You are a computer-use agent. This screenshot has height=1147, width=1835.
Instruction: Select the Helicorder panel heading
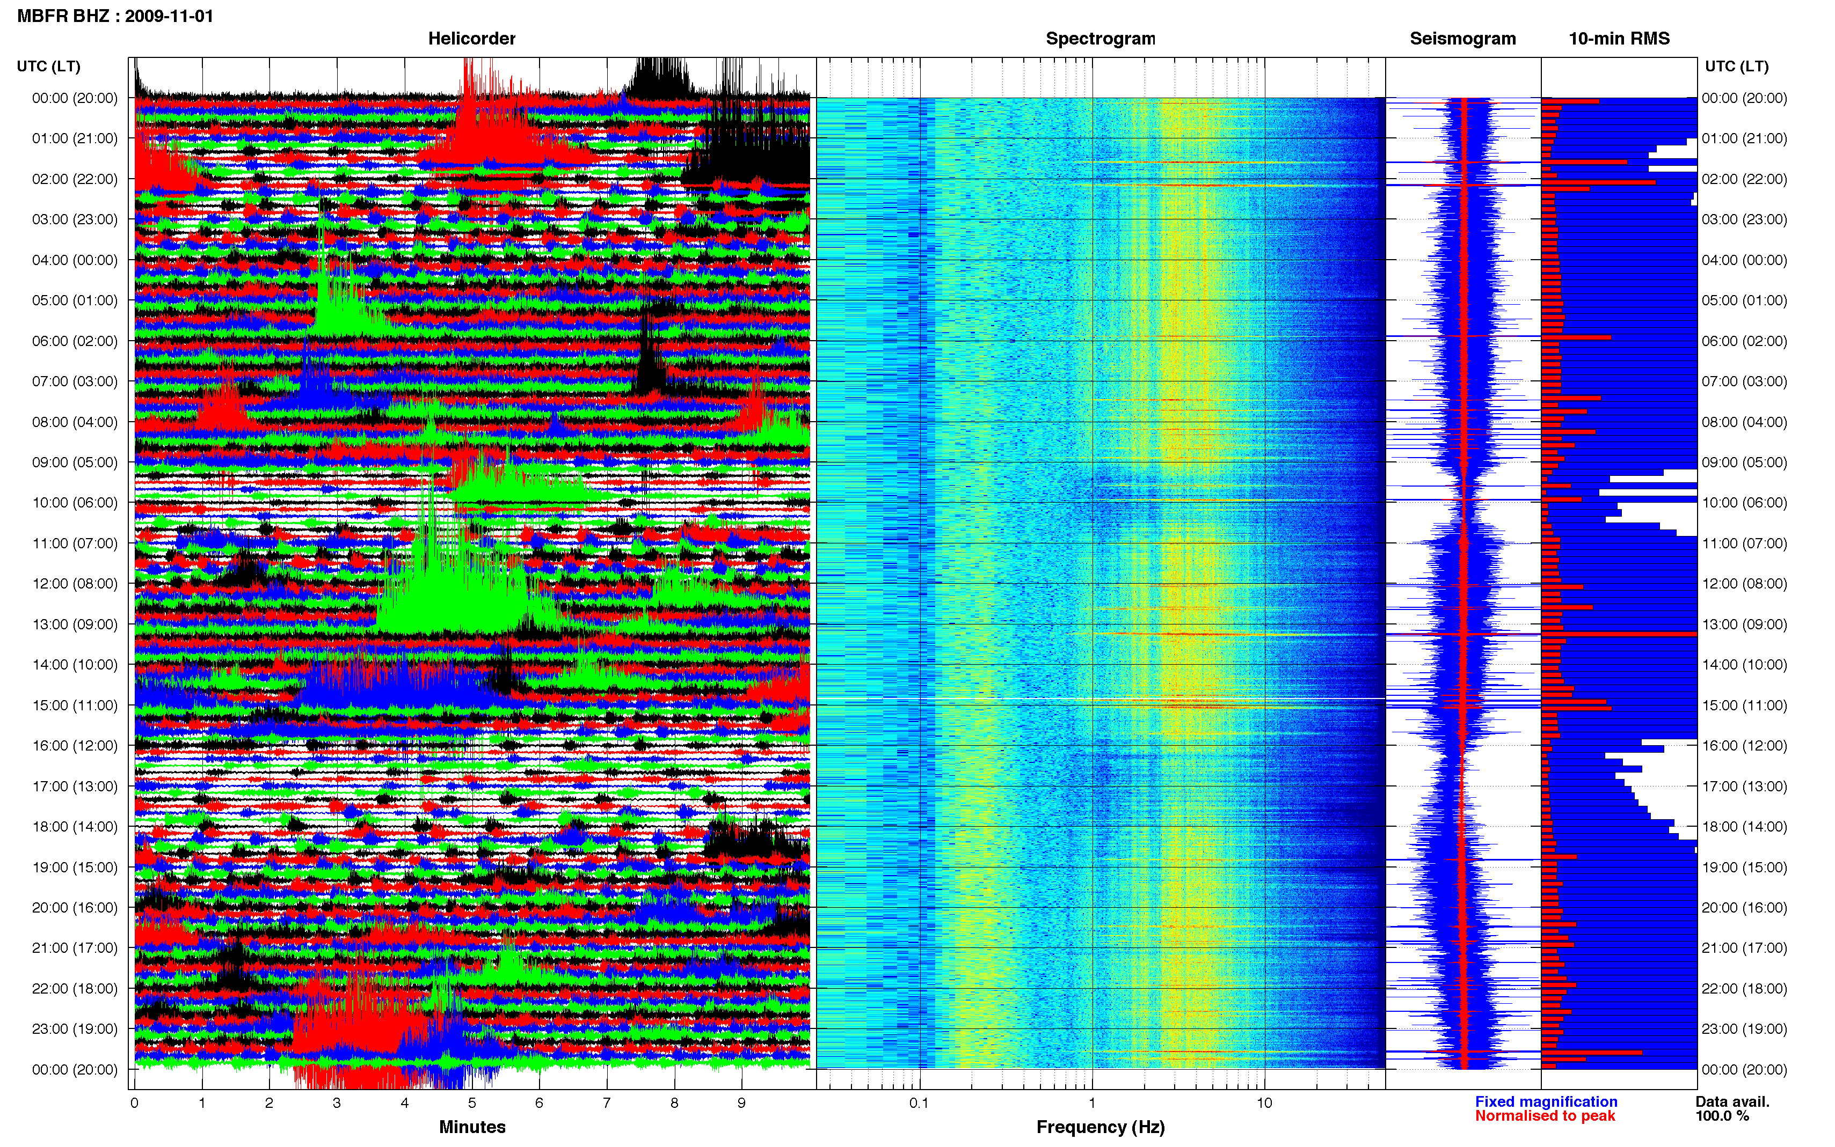tap(471, 39)
